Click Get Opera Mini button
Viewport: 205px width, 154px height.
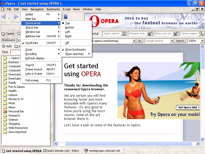pyautogui.click(x=188, y=107)
